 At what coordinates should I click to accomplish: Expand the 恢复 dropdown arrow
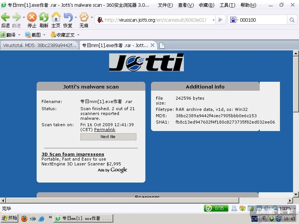[x=76, y=17]
